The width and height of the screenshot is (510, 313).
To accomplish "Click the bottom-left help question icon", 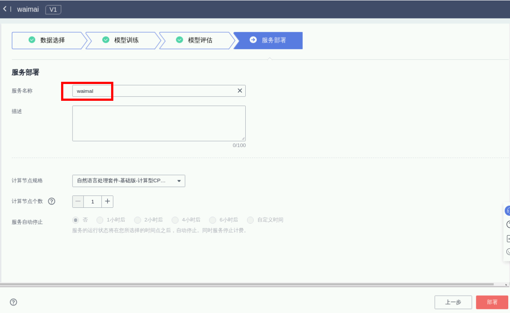I will pos(13,302).
